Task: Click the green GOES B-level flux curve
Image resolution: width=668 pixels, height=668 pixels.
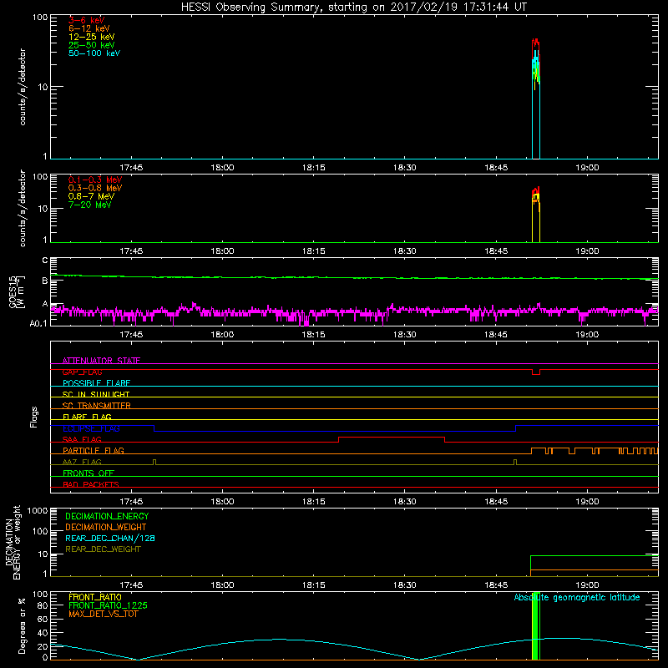Action: tap(354, 278)
